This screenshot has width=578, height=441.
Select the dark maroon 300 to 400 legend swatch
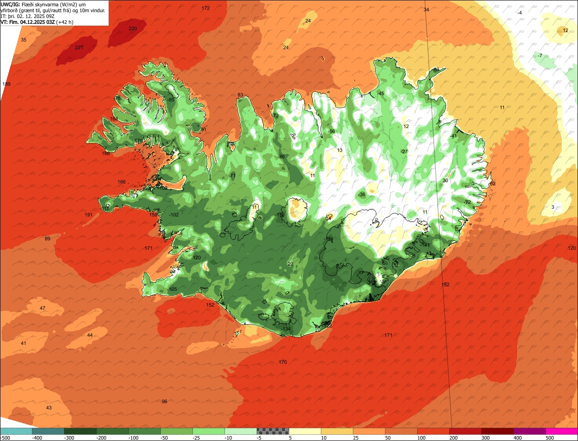click(x=497, y=431)
